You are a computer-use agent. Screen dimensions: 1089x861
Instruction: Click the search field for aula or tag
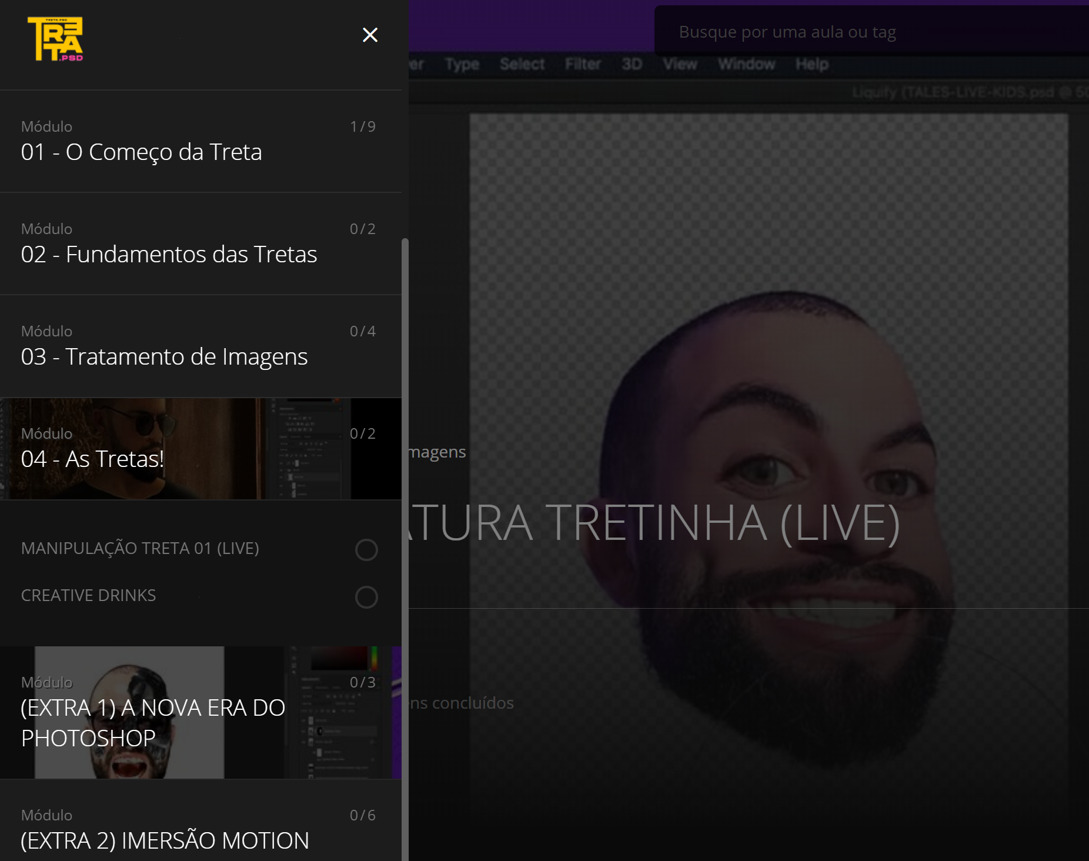[870, 32]
